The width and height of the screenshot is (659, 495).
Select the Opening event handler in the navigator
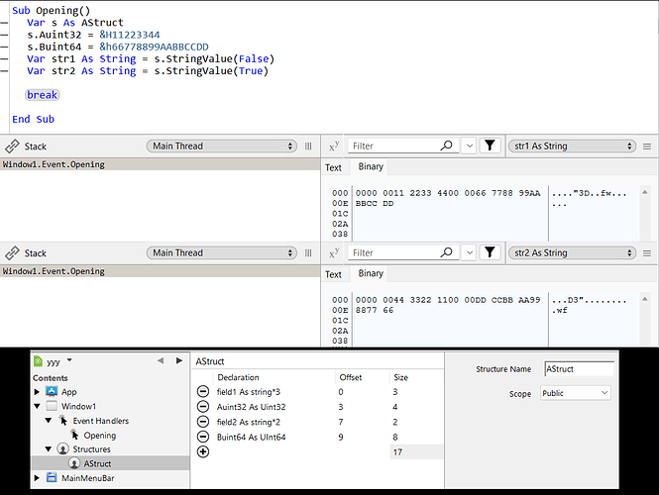pyautogui.click(x=100, y=436)
